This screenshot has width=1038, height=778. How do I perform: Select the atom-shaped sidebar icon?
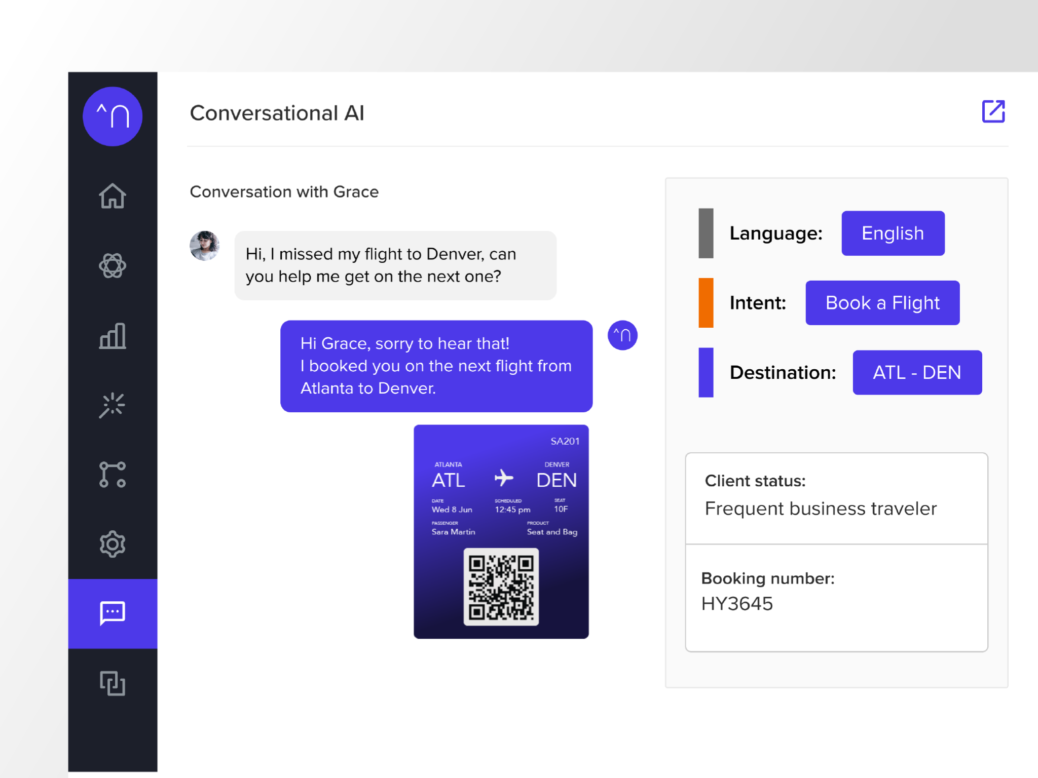113,265
